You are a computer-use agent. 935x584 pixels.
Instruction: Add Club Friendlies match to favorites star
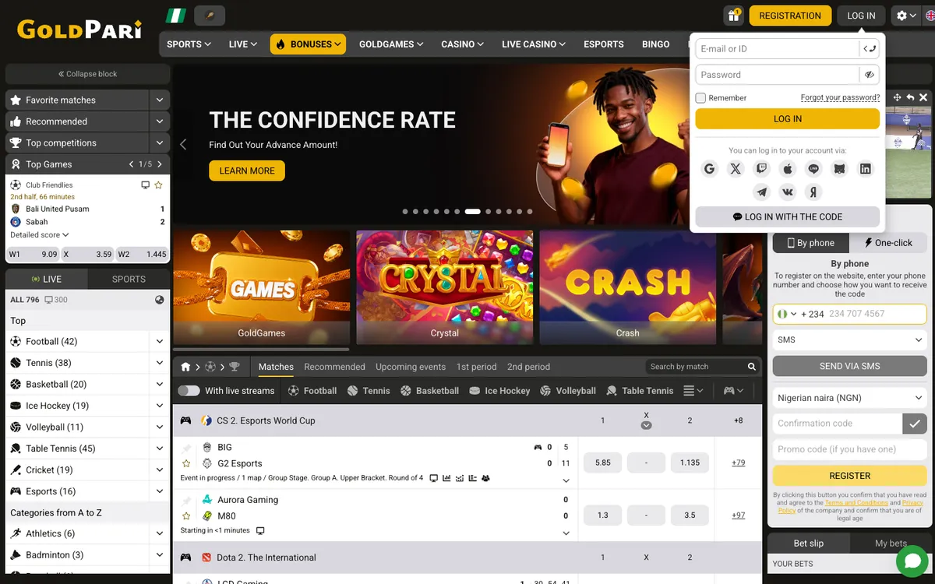[158, 185]
